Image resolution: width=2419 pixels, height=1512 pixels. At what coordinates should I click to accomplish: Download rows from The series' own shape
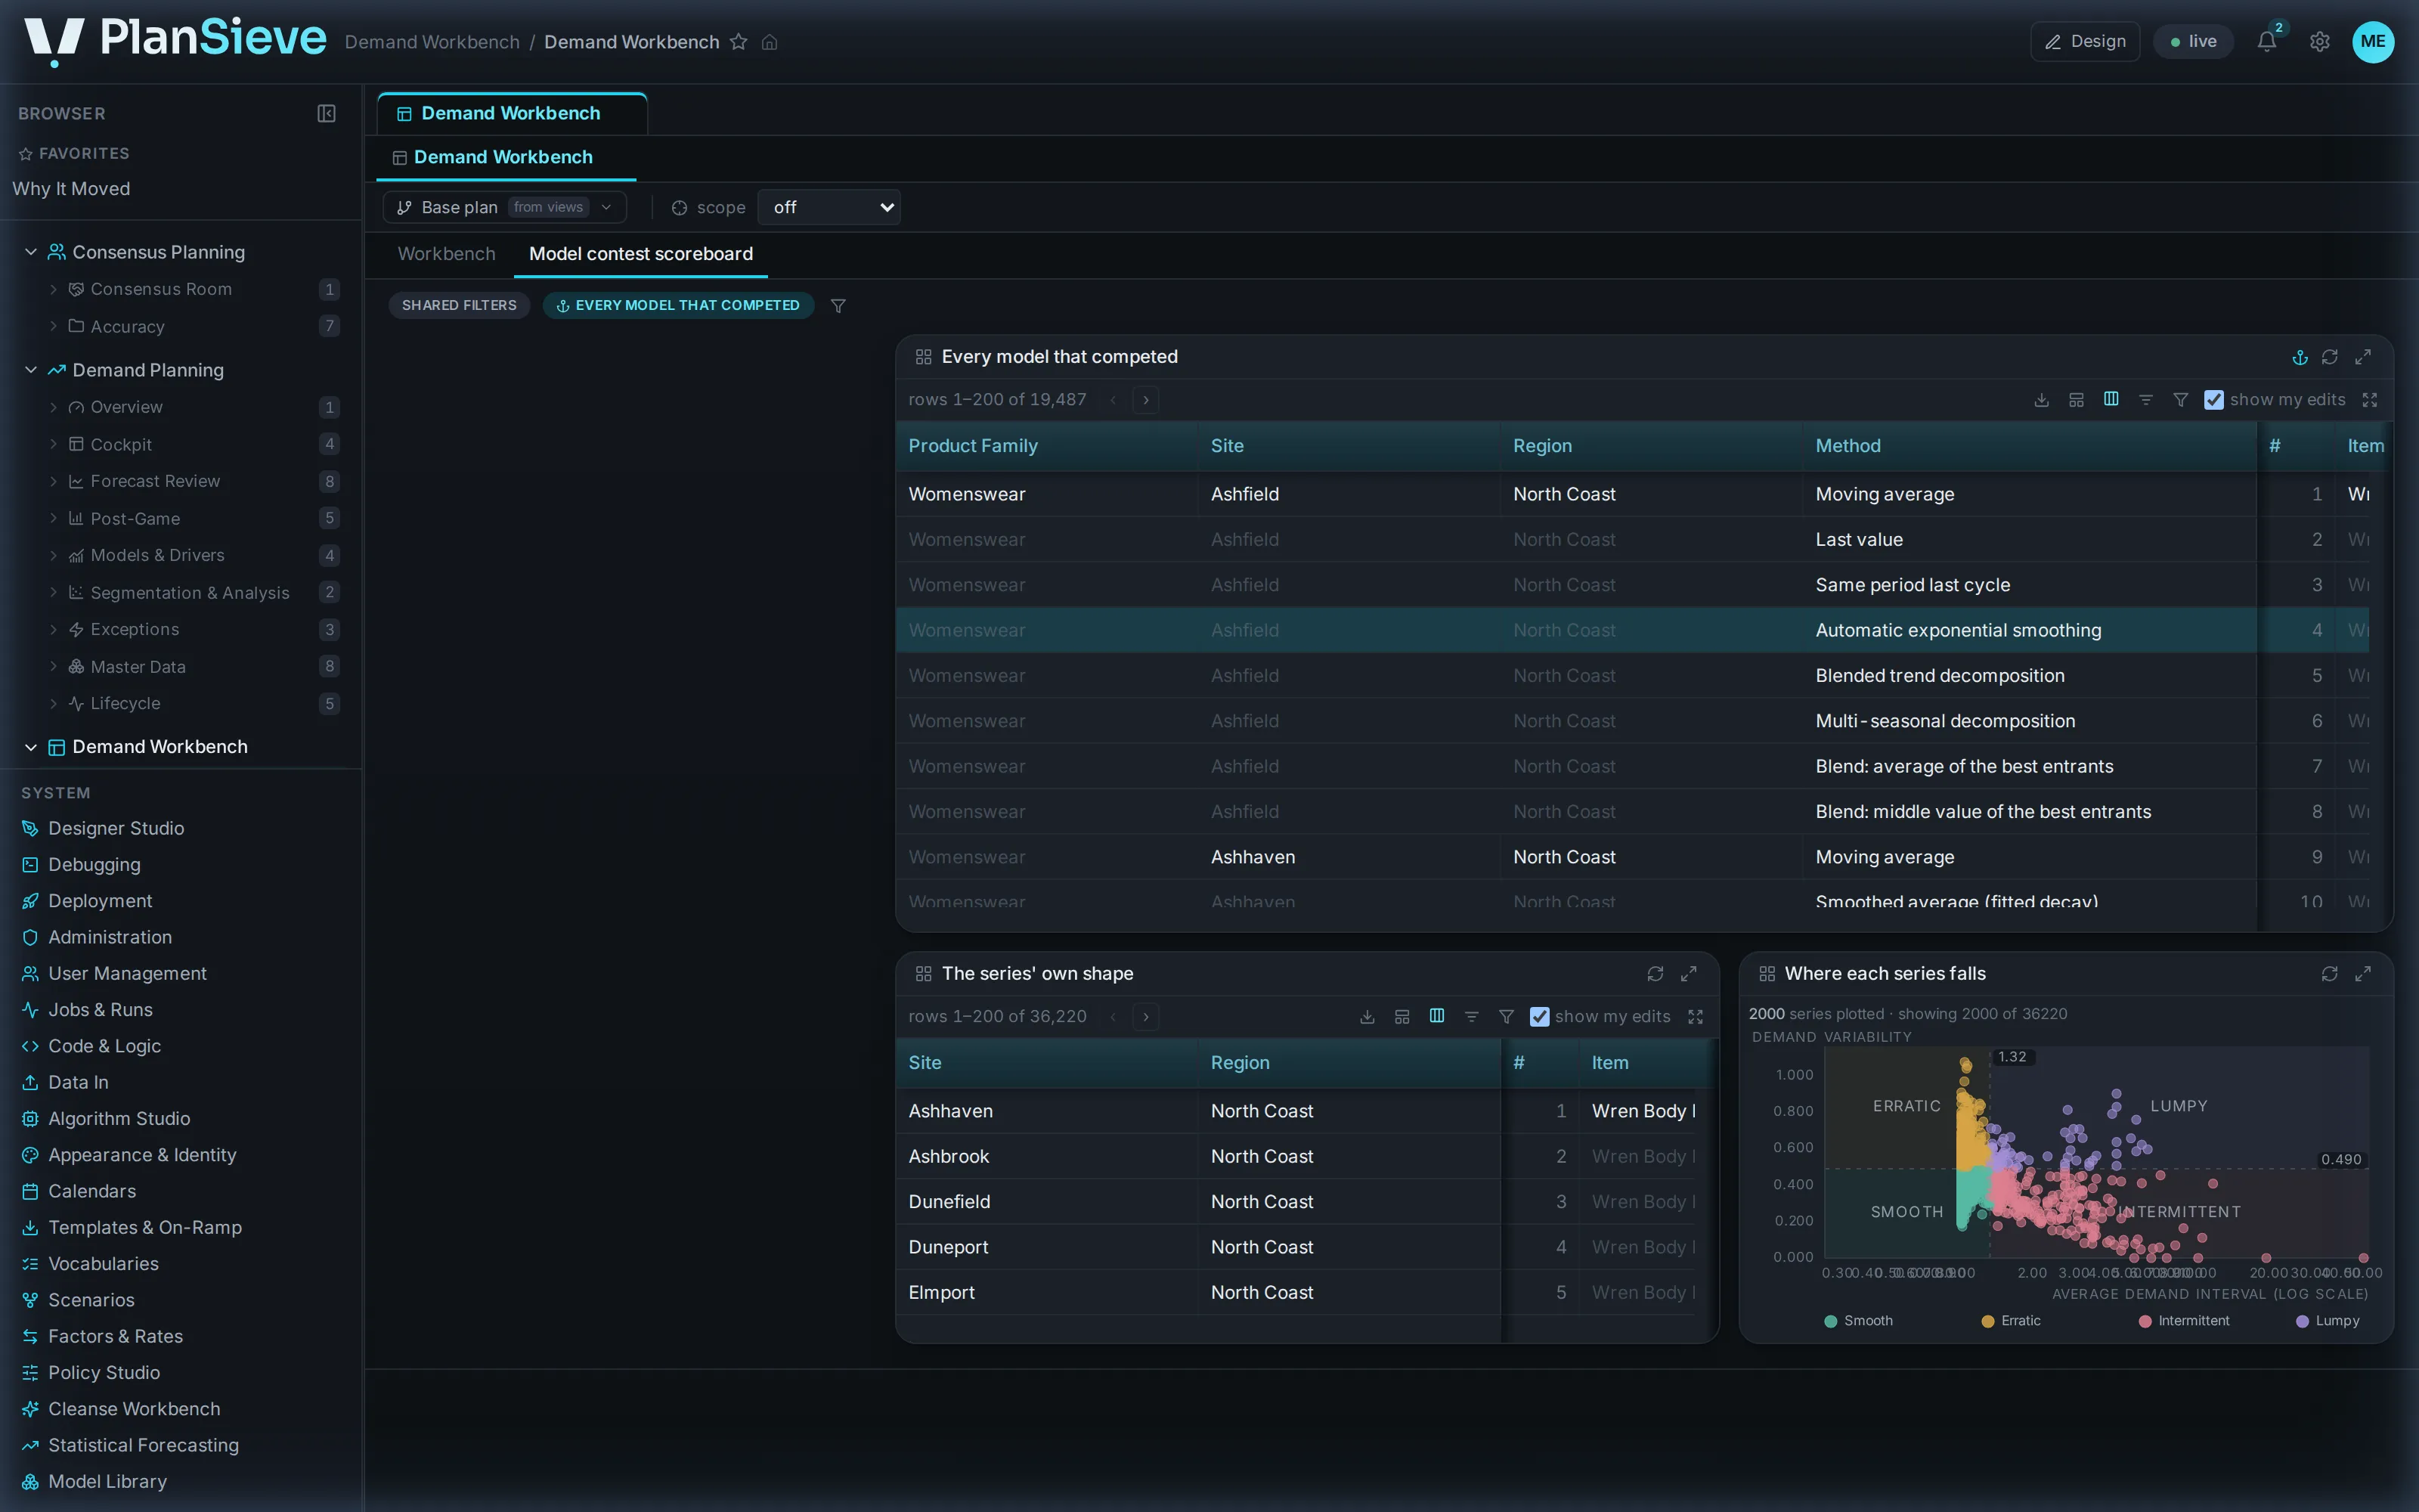tap(1367, 1017)
